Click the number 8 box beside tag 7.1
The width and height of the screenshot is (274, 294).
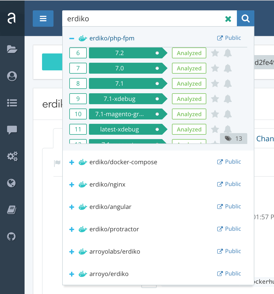pos(78,83)
